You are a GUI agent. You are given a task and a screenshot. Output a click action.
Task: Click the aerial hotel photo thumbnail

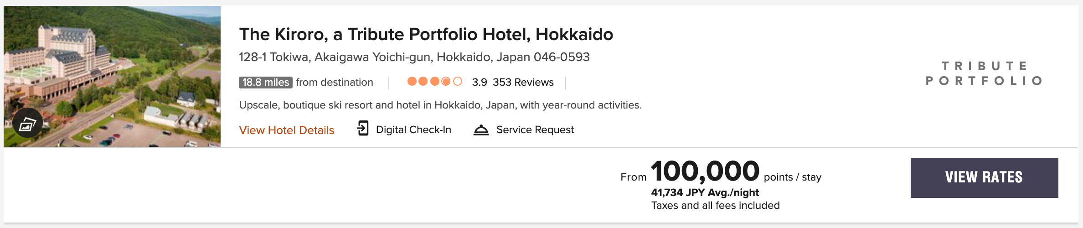point(112,76)
